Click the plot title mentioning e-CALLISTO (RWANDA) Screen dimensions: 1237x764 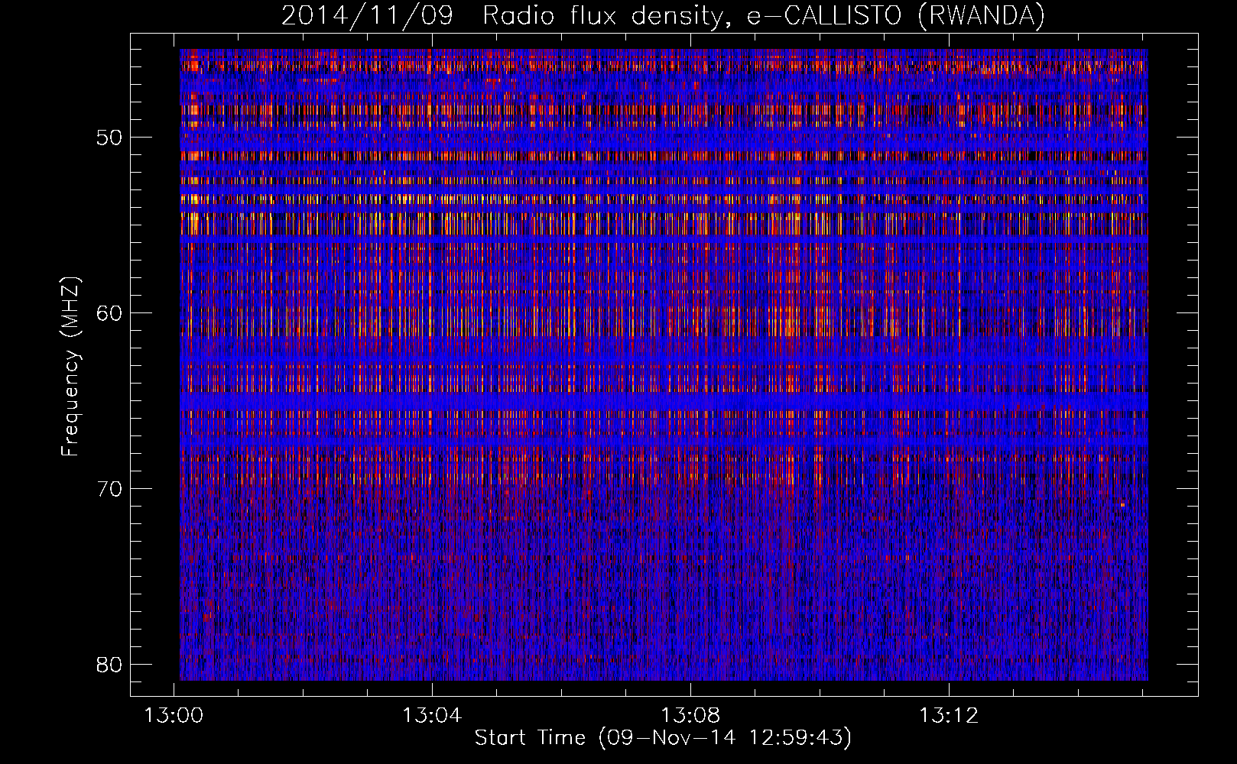[663, 15]
